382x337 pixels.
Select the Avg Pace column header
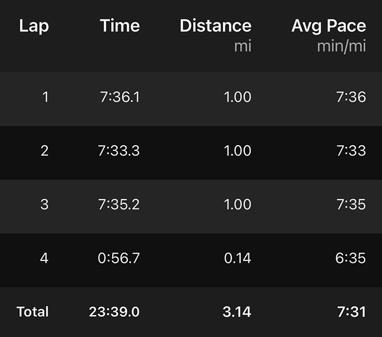coord(328,26)
